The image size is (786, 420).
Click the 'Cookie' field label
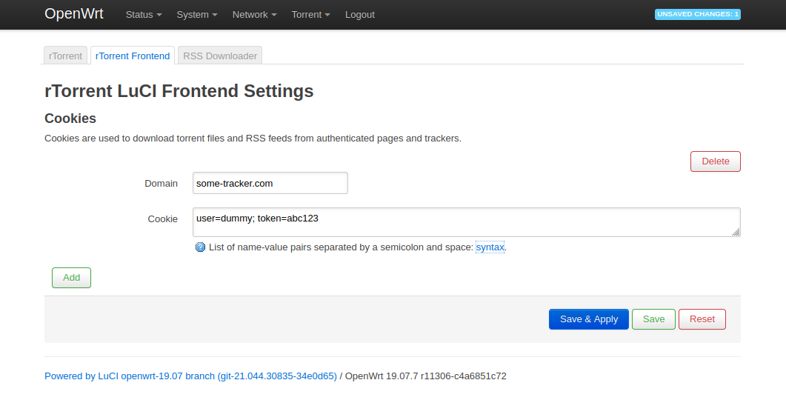point(162,219)
